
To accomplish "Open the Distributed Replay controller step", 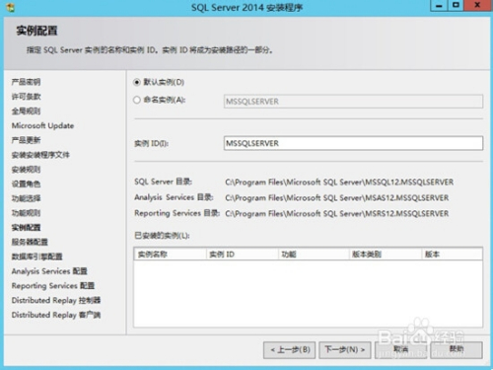I will pyautogui.click(x=56, y=300).
